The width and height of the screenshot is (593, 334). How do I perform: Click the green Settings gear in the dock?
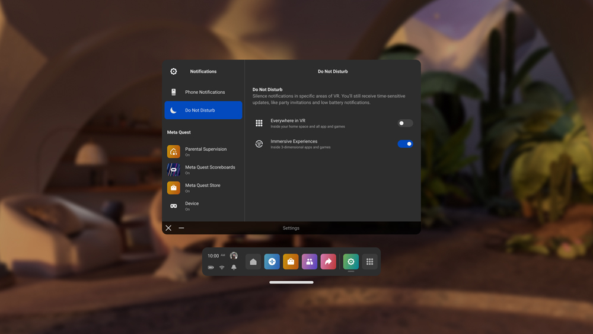coord(351,262)
